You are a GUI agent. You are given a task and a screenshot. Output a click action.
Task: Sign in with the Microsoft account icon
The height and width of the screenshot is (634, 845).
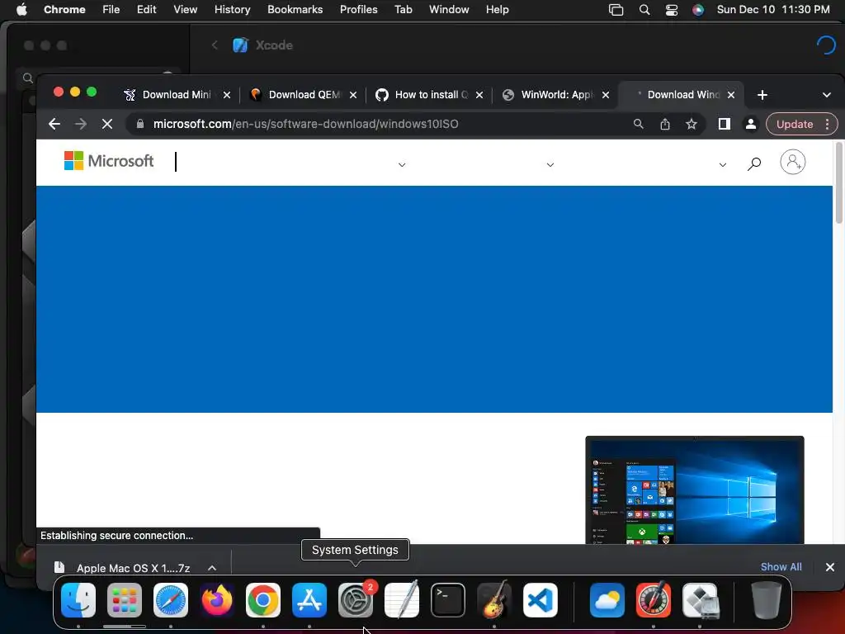(x=793, y=162)
